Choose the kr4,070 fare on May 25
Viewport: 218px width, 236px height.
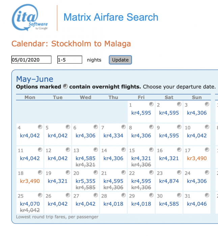(x=30, y=204)
